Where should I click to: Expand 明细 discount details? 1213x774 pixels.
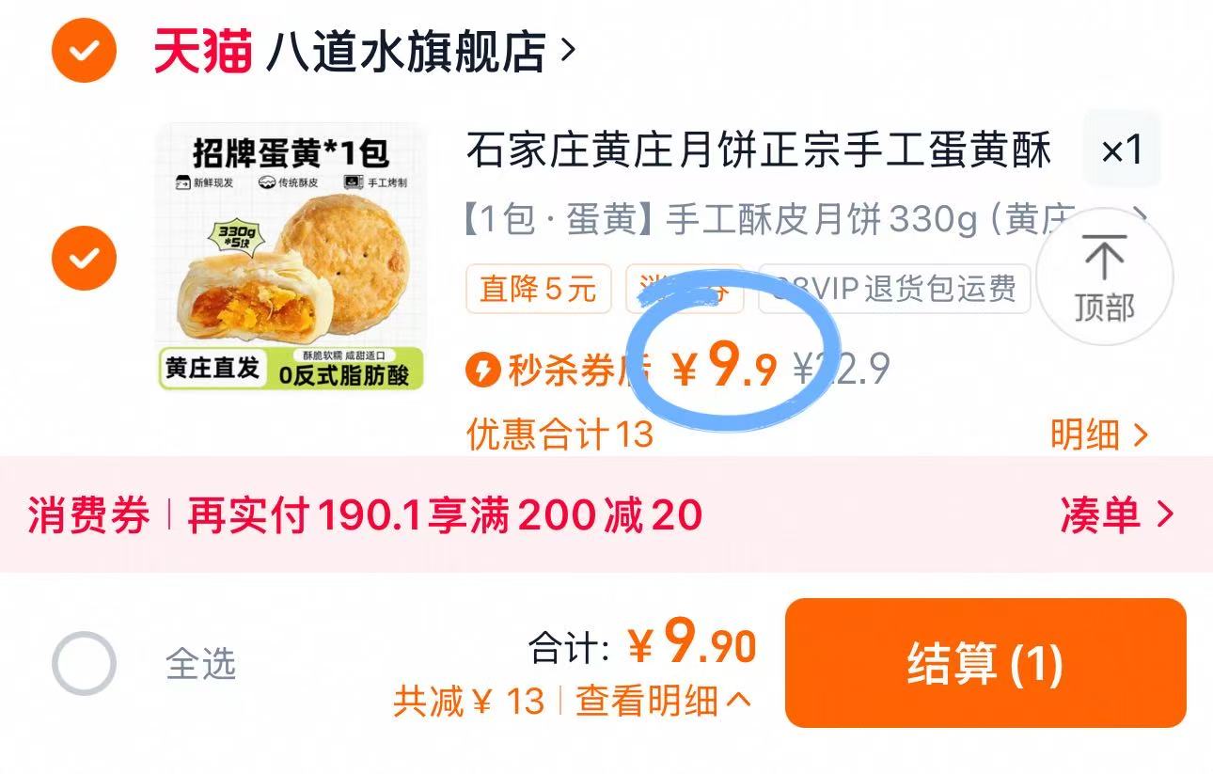point(1099,434)
